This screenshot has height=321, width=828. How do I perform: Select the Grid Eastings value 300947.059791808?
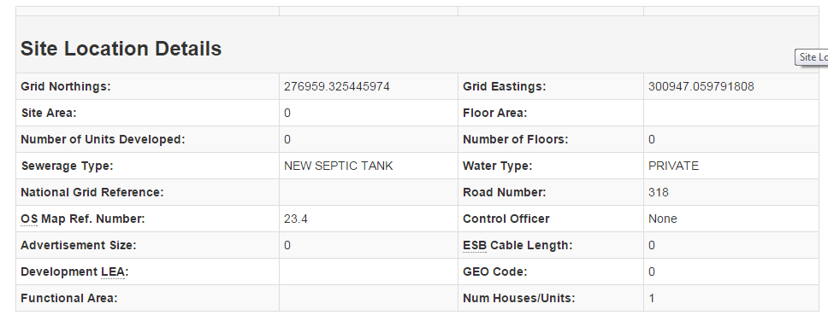(701, 86)
